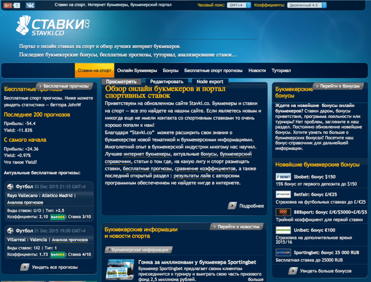Go to Бонусы in the navigation bar
Viewport: 371px width, 282px height.
[x=170, y=70]
